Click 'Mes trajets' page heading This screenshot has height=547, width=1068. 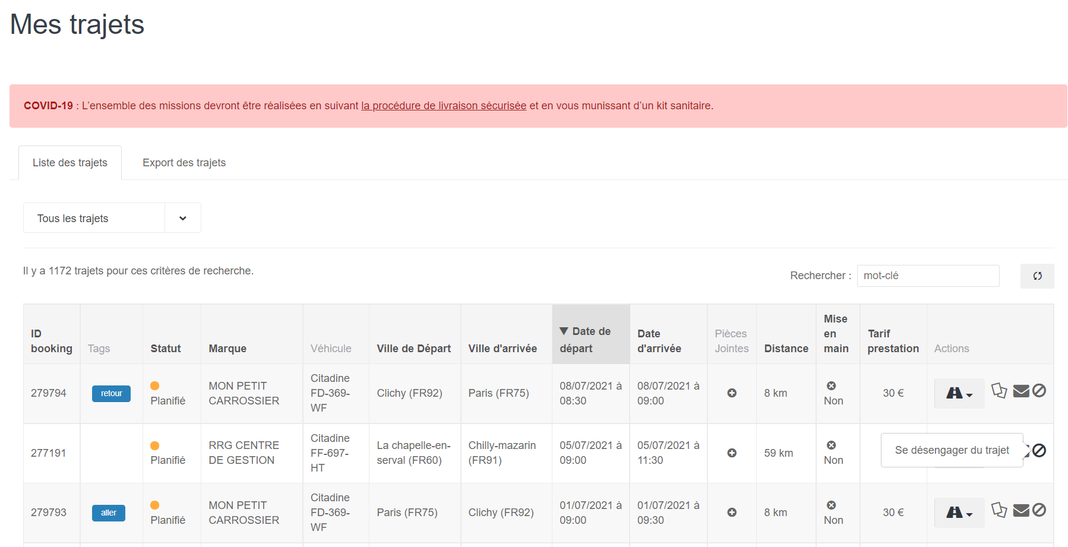(77, 24)
